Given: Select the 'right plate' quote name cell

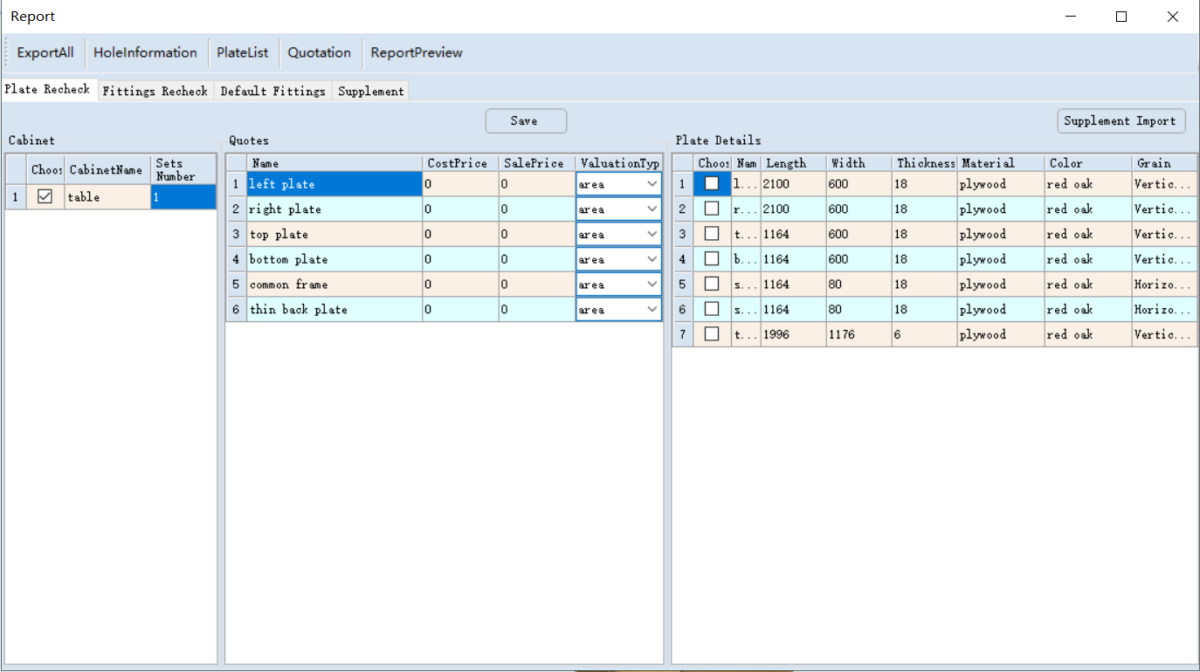Looking at the screenshot, I should [334, 209].
